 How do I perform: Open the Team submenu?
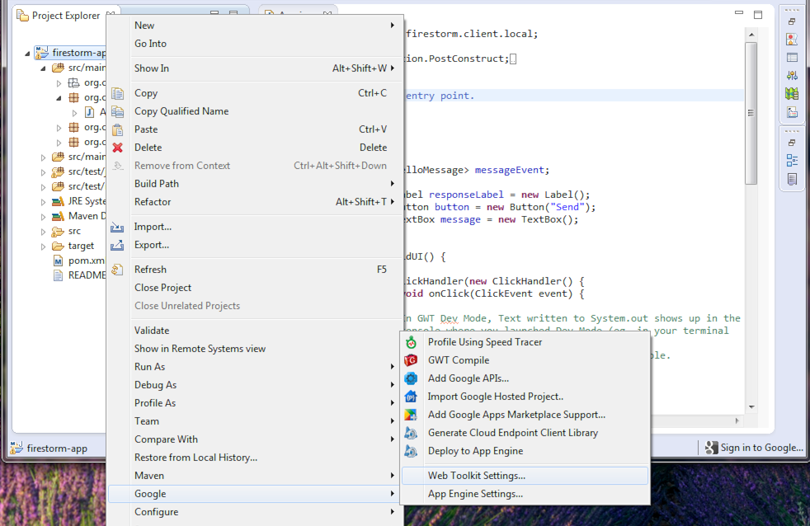point(255,421)
